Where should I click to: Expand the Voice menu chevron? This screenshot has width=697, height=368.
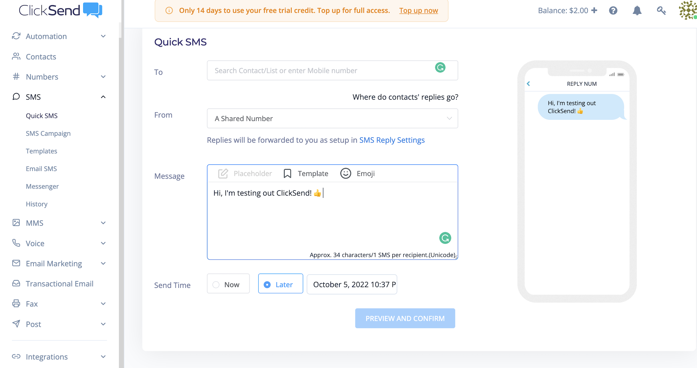[x=103, y=243]
